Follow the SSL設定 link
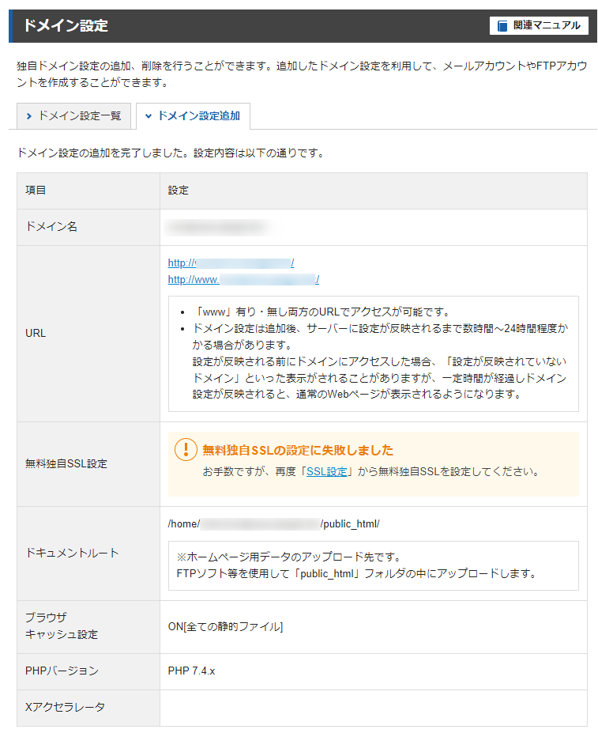This screenshot has width=598, height=733. pos(326,472)
